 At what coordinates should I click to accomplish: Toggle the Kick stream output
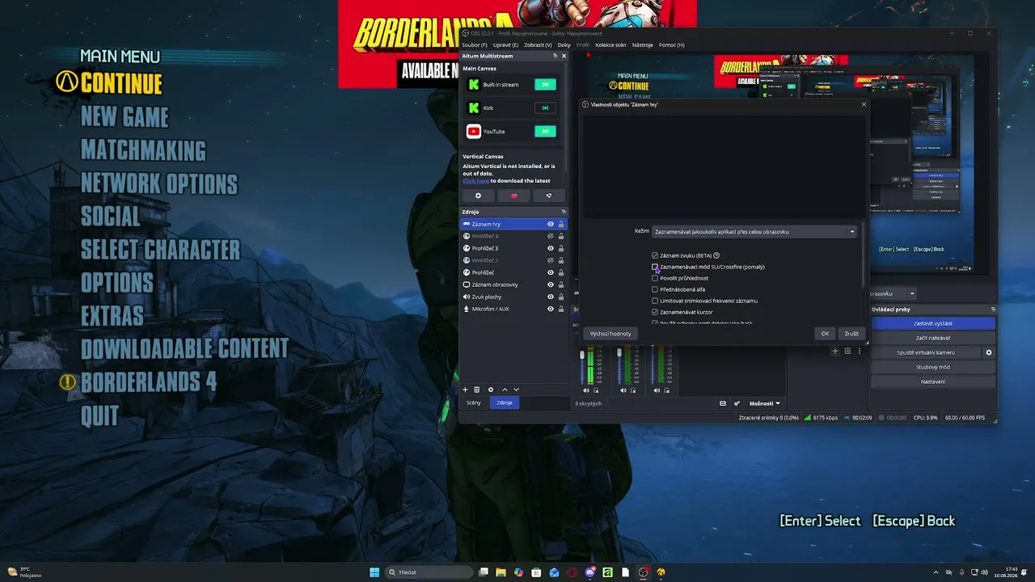pyautogui.click(x=545, y=108)
